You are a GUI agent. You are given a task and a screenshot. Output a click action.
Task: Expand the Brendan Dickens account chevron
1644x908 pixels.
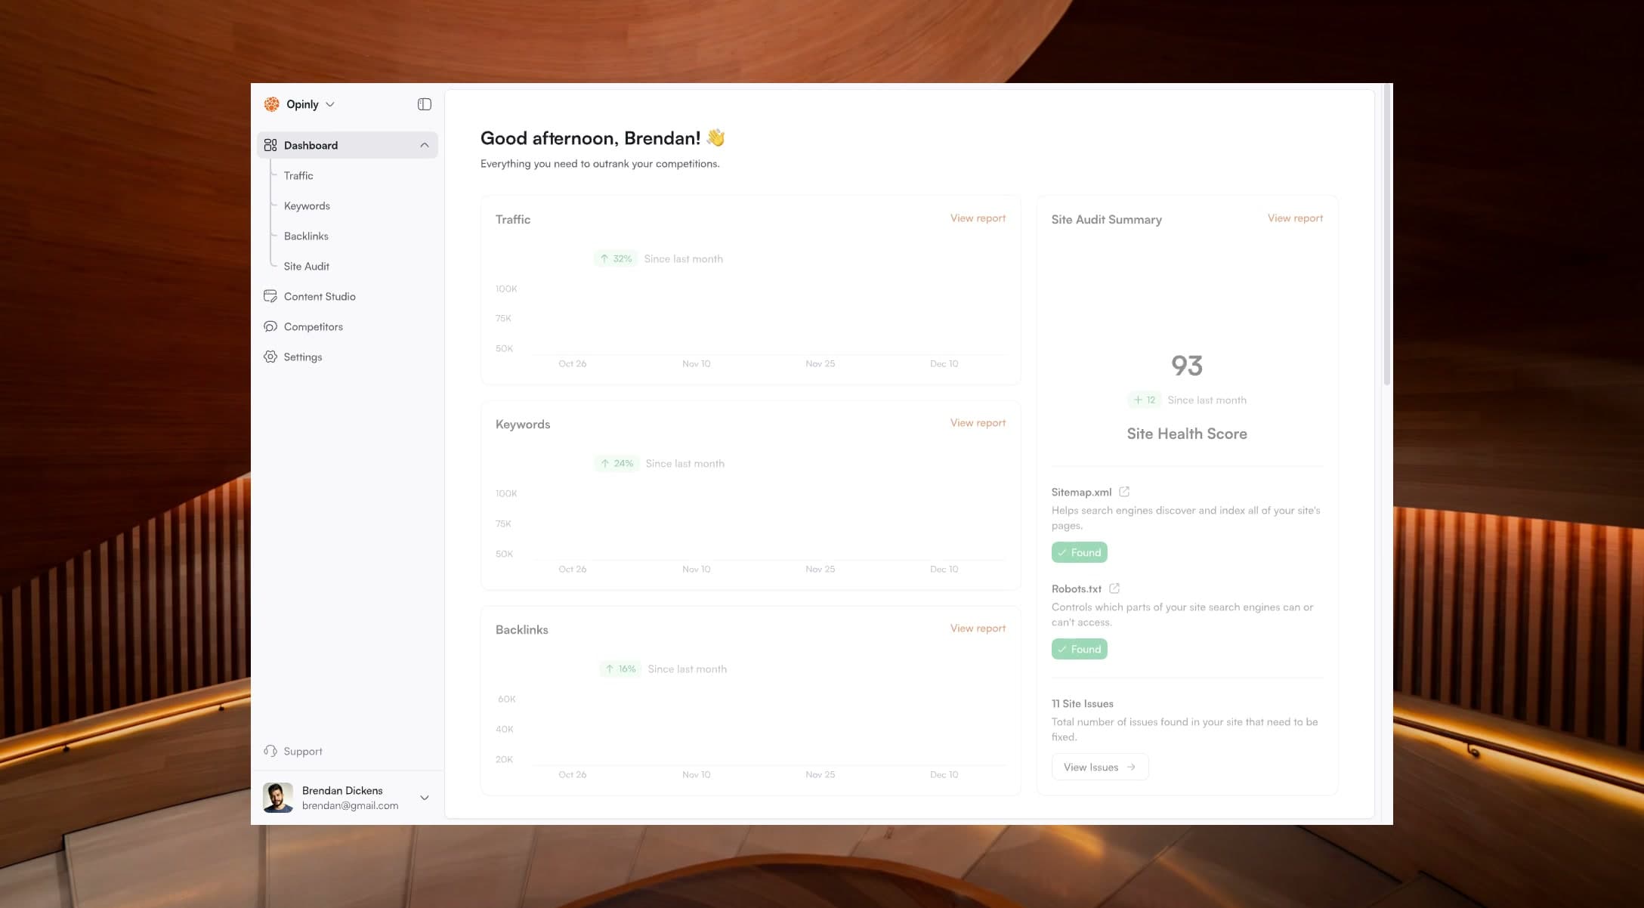(425, 798)
